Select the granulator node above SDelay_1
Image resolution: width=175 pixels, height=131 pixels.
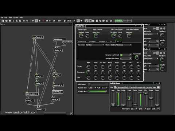(32, 94)
